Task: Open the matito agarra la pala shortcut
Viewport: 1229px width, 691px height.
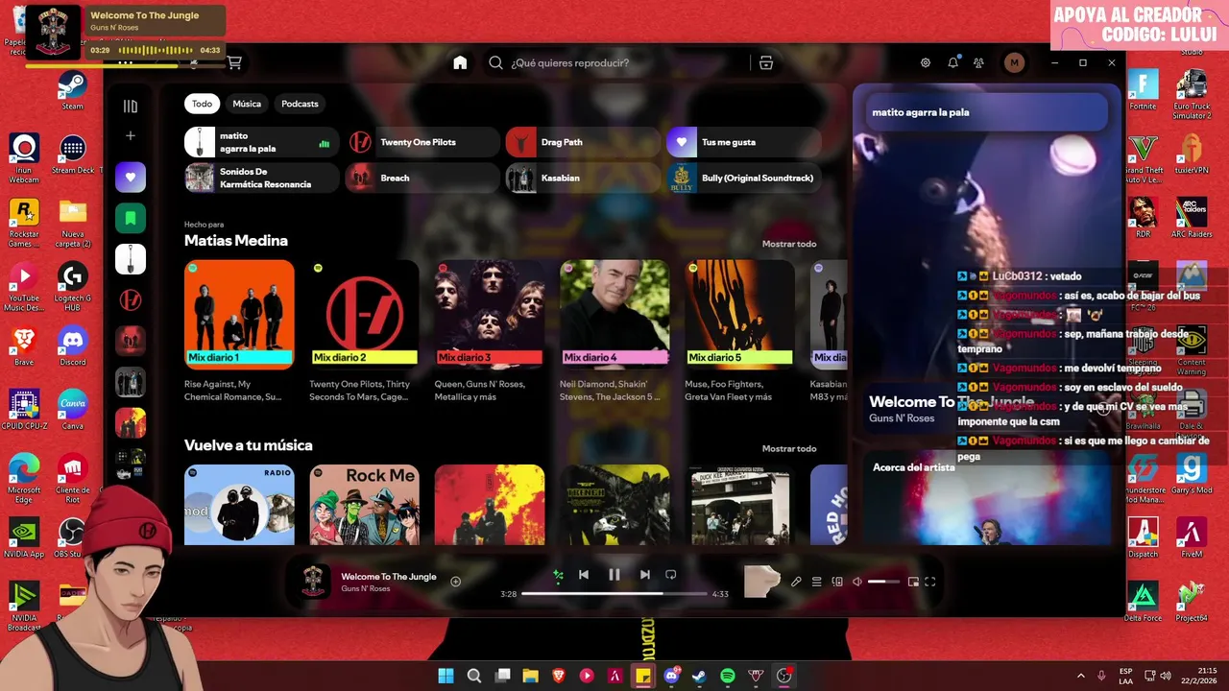Action: [x=261, y=142]
